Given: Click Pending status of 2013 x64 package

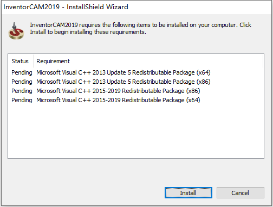Looking at the screenshot, I should pyautogui.click(x=22, y=72).
